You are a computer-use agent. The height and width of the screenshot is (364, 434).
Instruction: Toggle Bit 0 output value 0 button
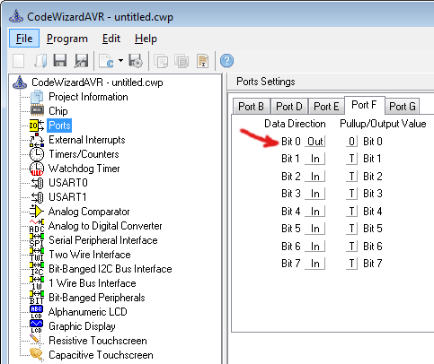[x=351, y=142]
